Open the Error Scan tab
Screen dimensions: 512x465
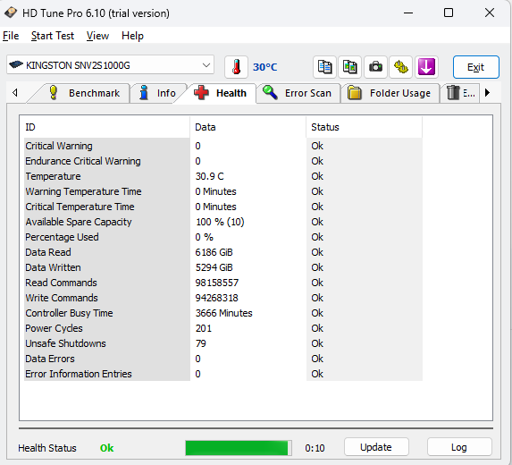[x=298, y=93]
